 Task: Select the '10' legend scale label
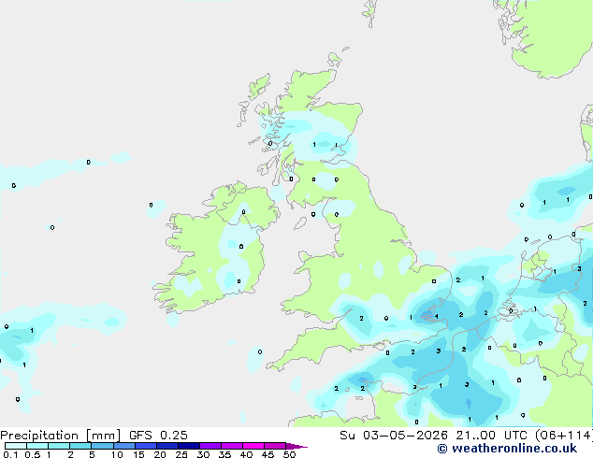point(117,454)
